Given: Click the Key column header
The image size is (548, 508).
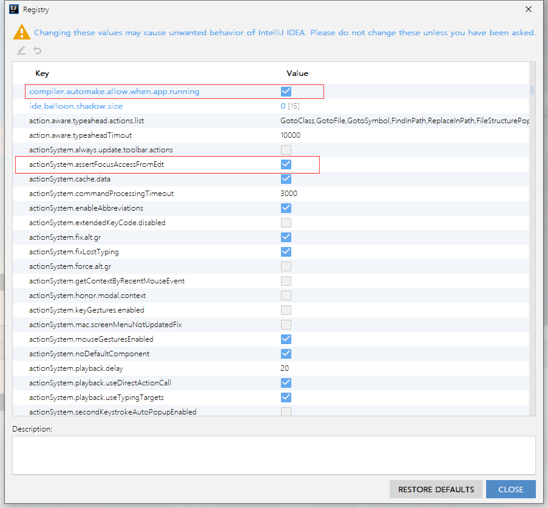Looking at the screenshot, I should point(42,73).
